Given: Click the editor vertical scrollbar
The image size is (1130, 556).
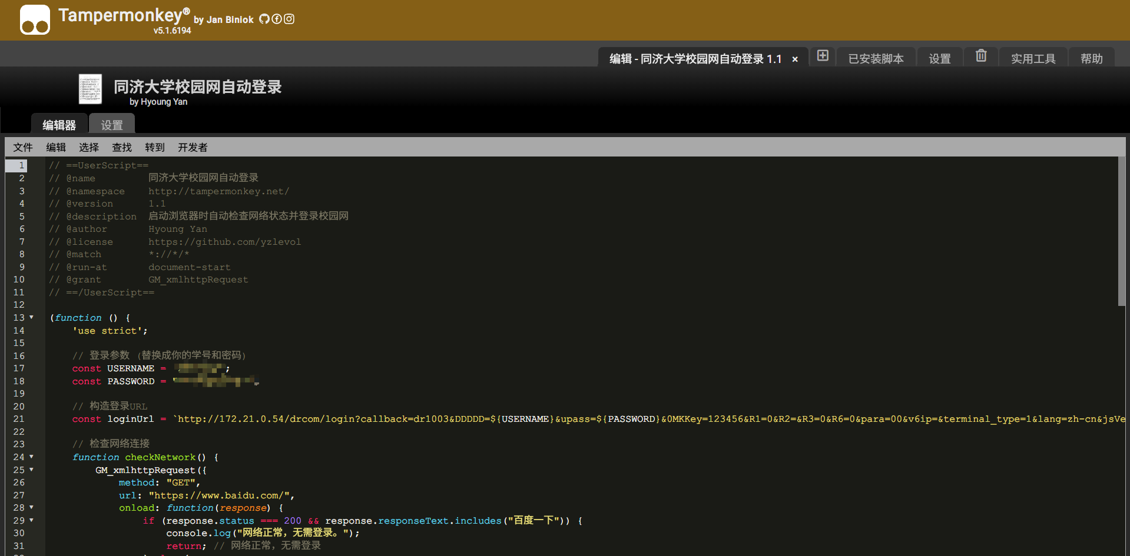Looking at the screenshot, I should click(x=1121, y=231).
